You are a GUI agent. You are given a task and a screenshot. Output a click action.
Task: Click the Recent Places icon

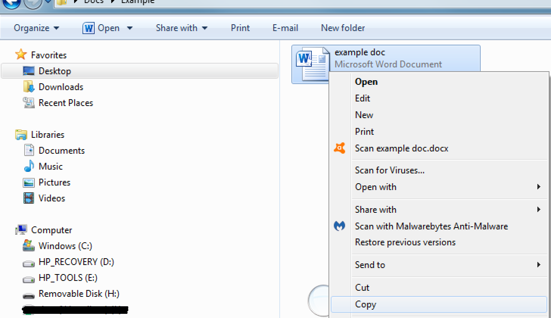[29, 103]
